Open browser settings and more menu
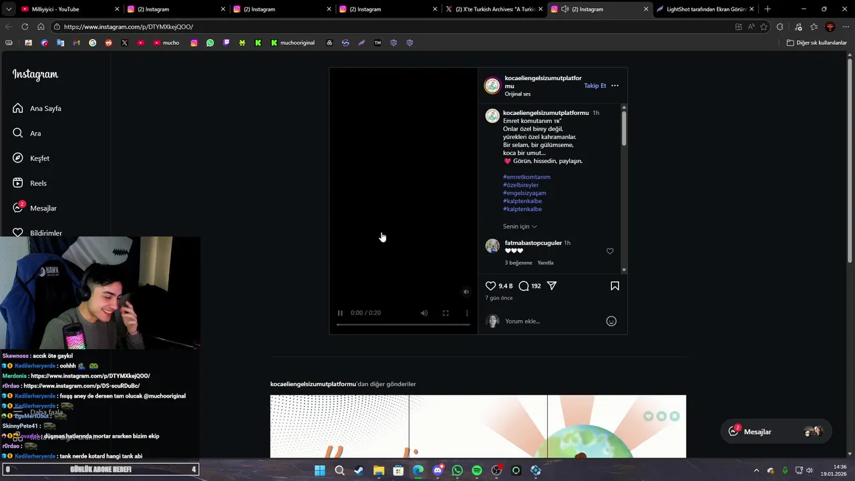This screenshot has height=481, width=855. pyautogui.click(x=846, y=27)
